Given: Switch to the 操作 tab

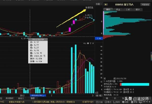Looking at the screenshot, I should [138, 10].
